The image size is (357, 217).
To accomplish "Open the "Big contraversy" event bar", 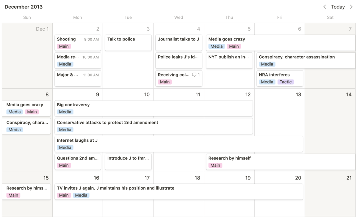I will click(x=154, y=108).
